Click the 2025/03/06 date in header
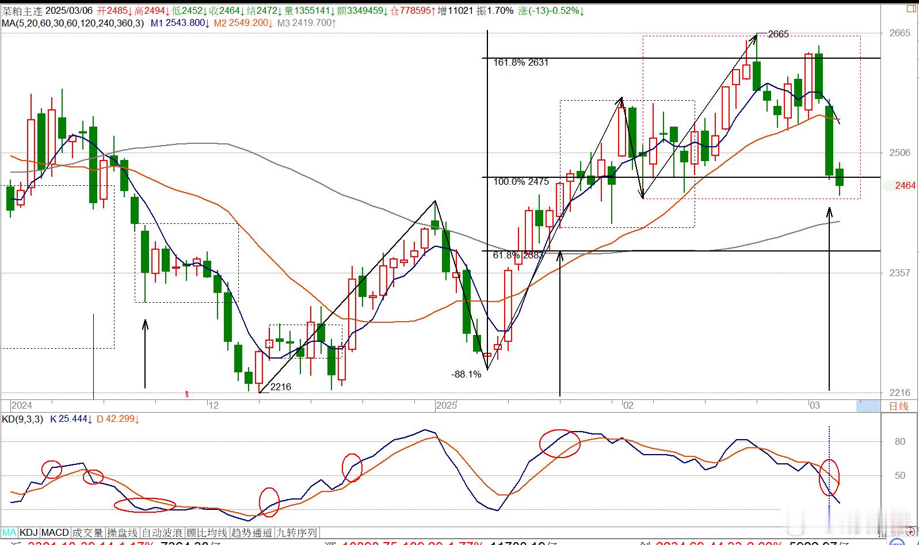The width and height of the screenshot is (919, 545). (68, 10)
